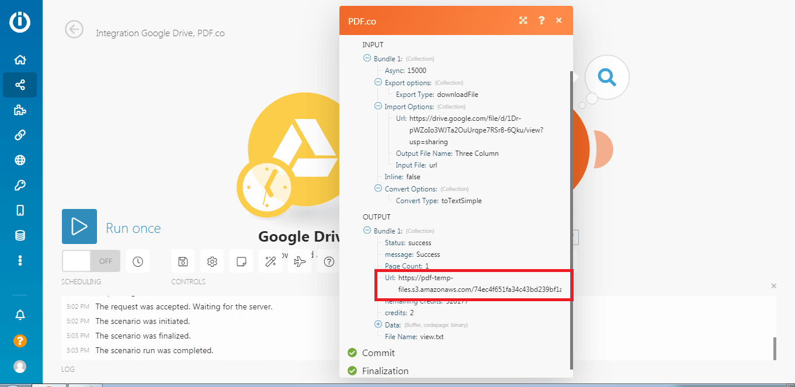Open the scenario settings gear icon

coord(212,262)
